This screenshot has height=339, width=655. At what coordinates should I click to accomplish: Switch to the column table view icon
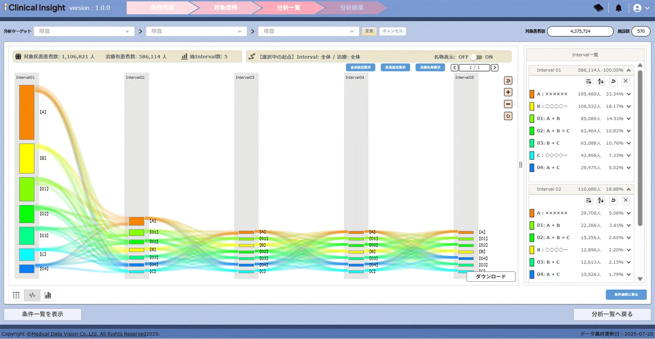16,295
